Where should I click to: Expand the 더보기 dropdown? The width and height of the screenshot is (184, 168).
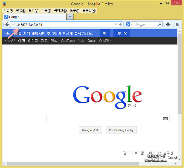click(x=105, y=41)
